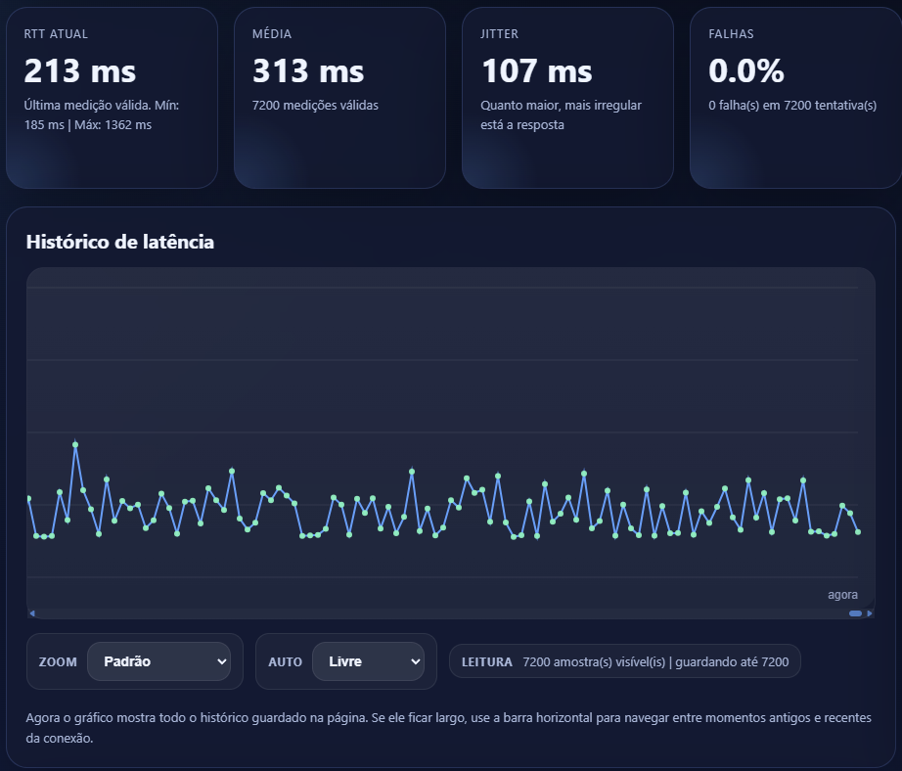Screen dimensions: 902x771
Task: Click the Min/Max text in RTT card
Action: click(101, 114)
